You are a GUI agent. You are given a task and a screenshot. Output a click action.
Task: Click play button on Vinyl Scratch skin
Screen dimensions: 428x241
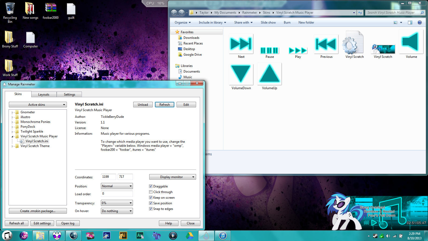[374, 223]
